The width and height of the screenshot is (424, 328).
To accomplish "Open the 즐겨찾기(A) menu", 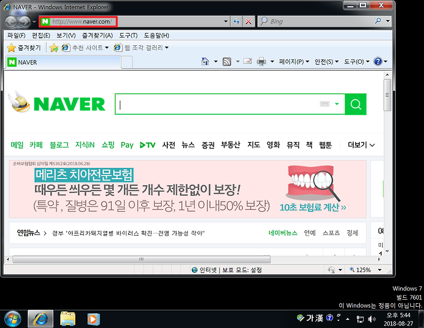I will point(97,35).
